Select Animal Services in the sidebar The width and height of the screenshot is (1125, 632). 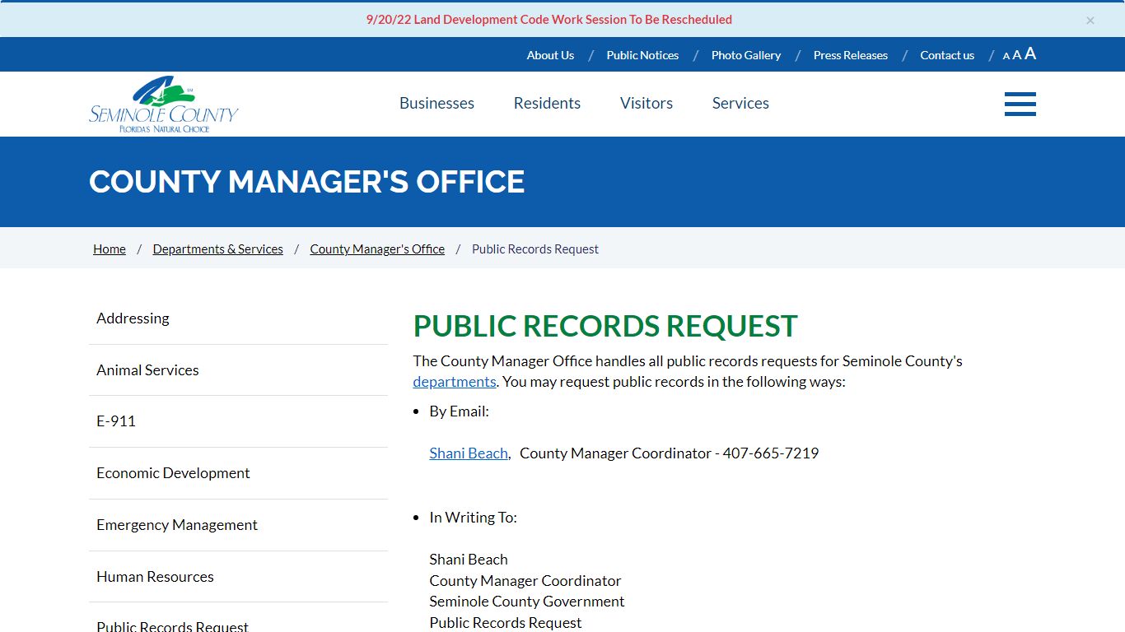pyautogui.click(x=238, y=370)
